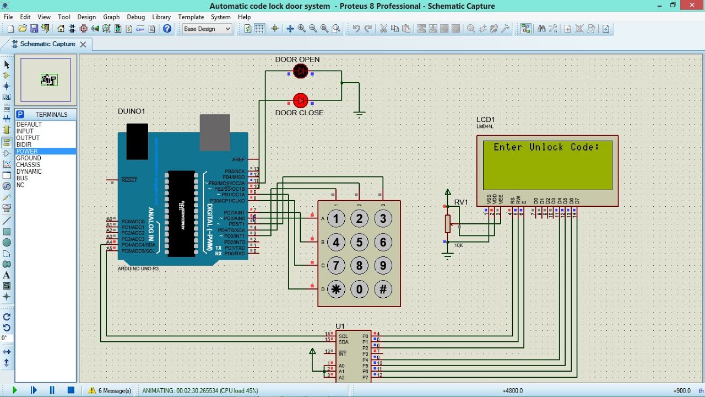Open the 6 Message(s) warning log
Screen dimensions: 705x397
111,390
